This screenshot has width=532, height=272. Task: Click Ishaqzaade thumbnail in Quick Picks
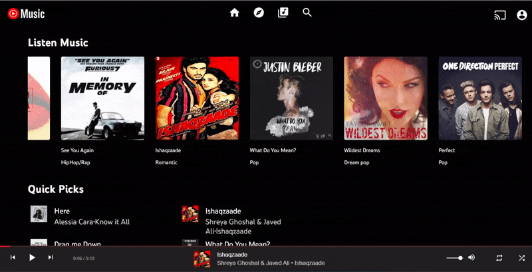[x=190, y=214]
